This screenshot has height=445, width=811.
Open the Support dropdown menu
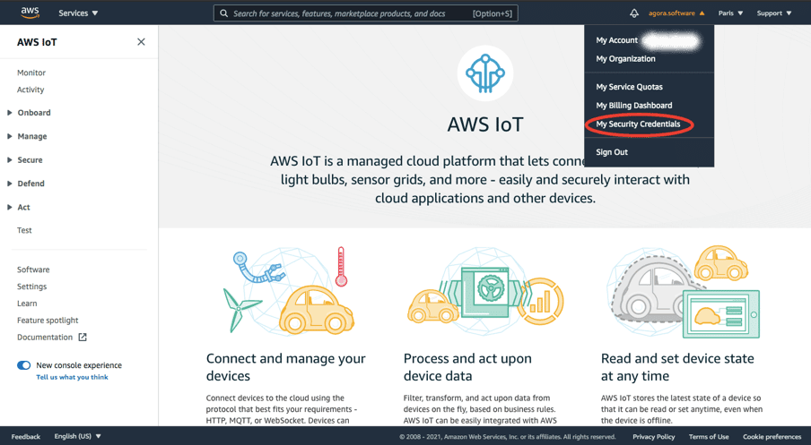pyautogui.click(x=773, y=13)
